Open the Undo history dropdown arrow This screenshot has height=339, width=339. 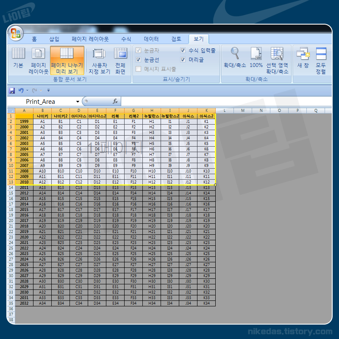(x=27, y=90)
